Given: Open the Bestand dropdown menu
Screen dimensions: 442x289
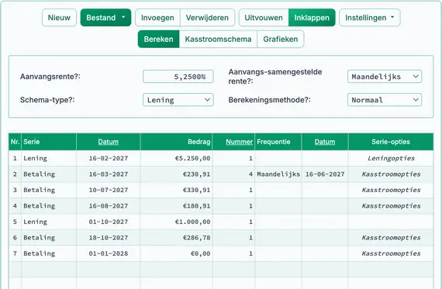Looking at the screenshot, I should pos(105,18).
